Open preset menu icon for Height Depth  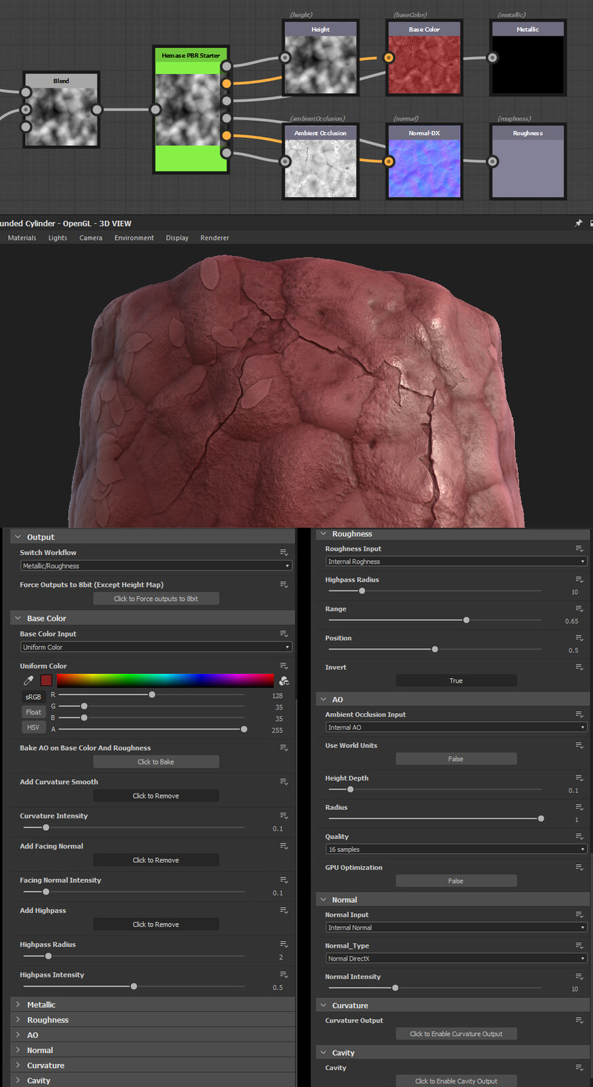(579, 778)
